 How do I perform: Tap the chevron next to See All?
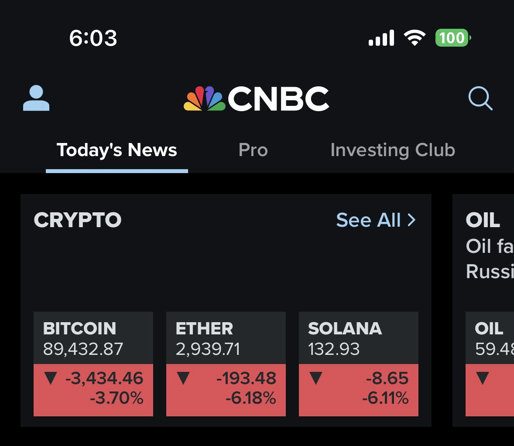[x=412, y=220]
